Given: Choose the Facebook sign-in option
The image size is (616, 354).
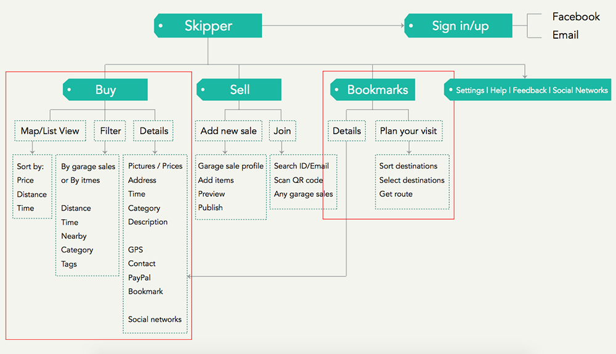Looking at the screenshot, I should [575, 17].
